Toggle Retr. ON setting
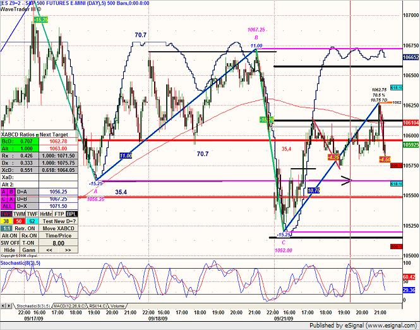 click(25, 228)
